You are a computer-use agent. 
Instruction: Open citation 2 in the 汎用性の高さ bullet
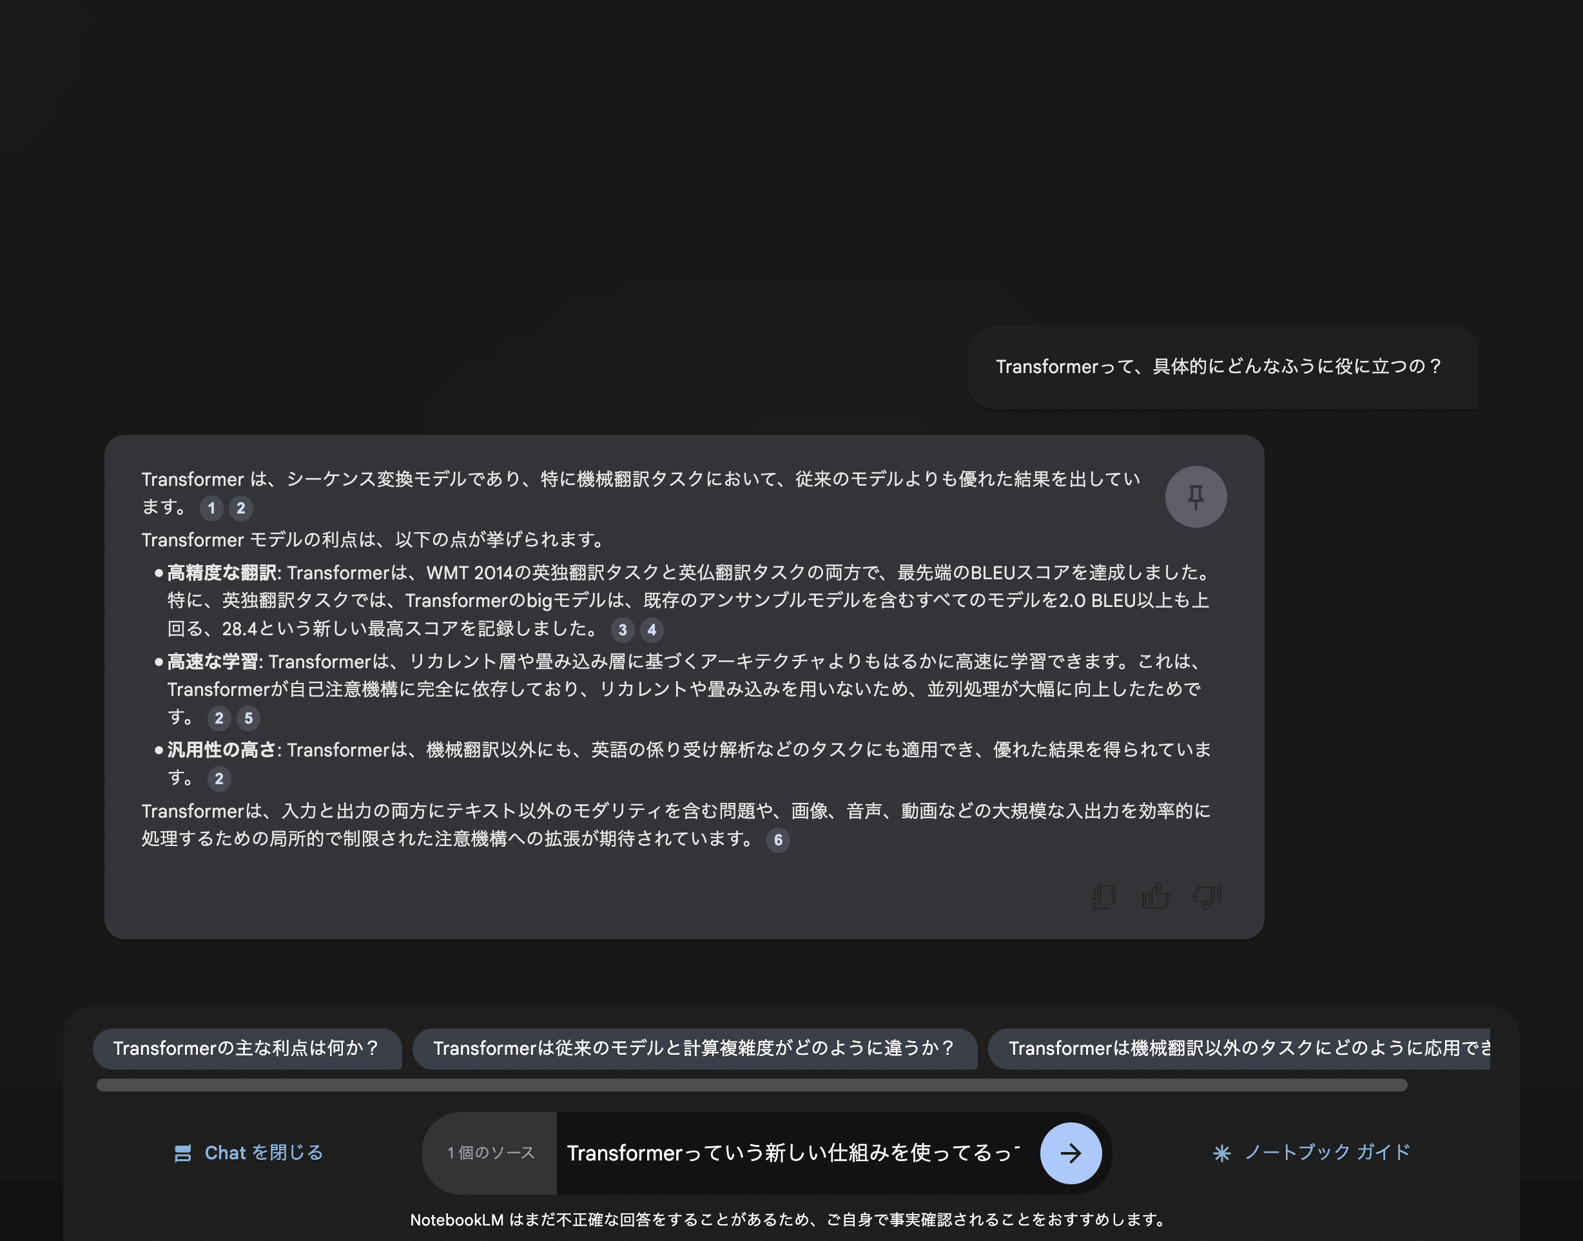tap(219, 779)
